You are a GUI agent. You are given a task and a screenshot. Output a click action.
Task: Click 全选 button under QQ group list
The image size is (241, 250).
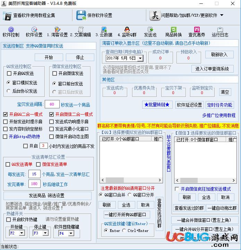(x=126, y=205)
